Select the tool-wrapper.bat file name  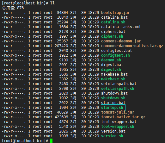tap(119, 122)
